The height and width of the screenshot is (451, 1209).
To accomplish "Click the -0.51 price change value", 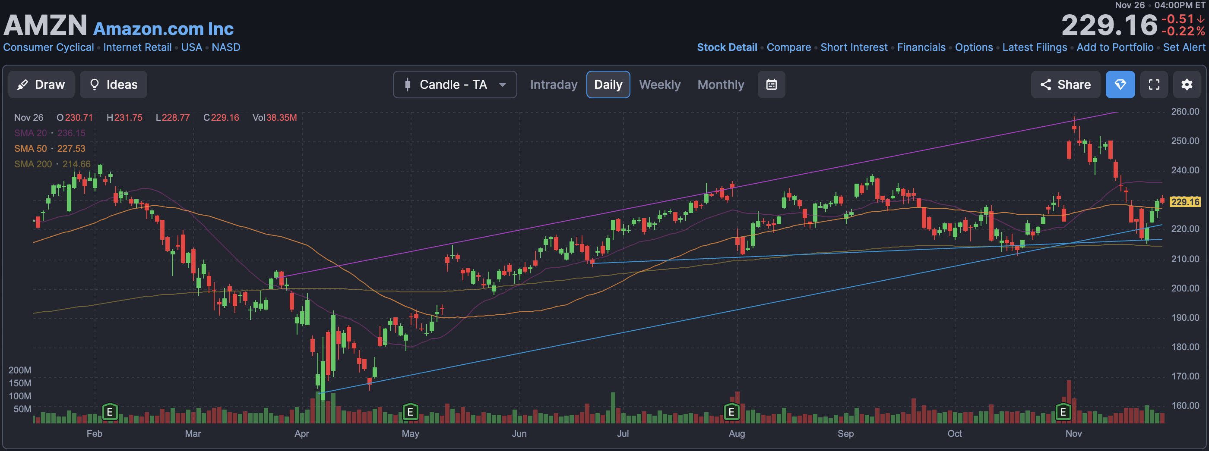I will coord(1177,19).
